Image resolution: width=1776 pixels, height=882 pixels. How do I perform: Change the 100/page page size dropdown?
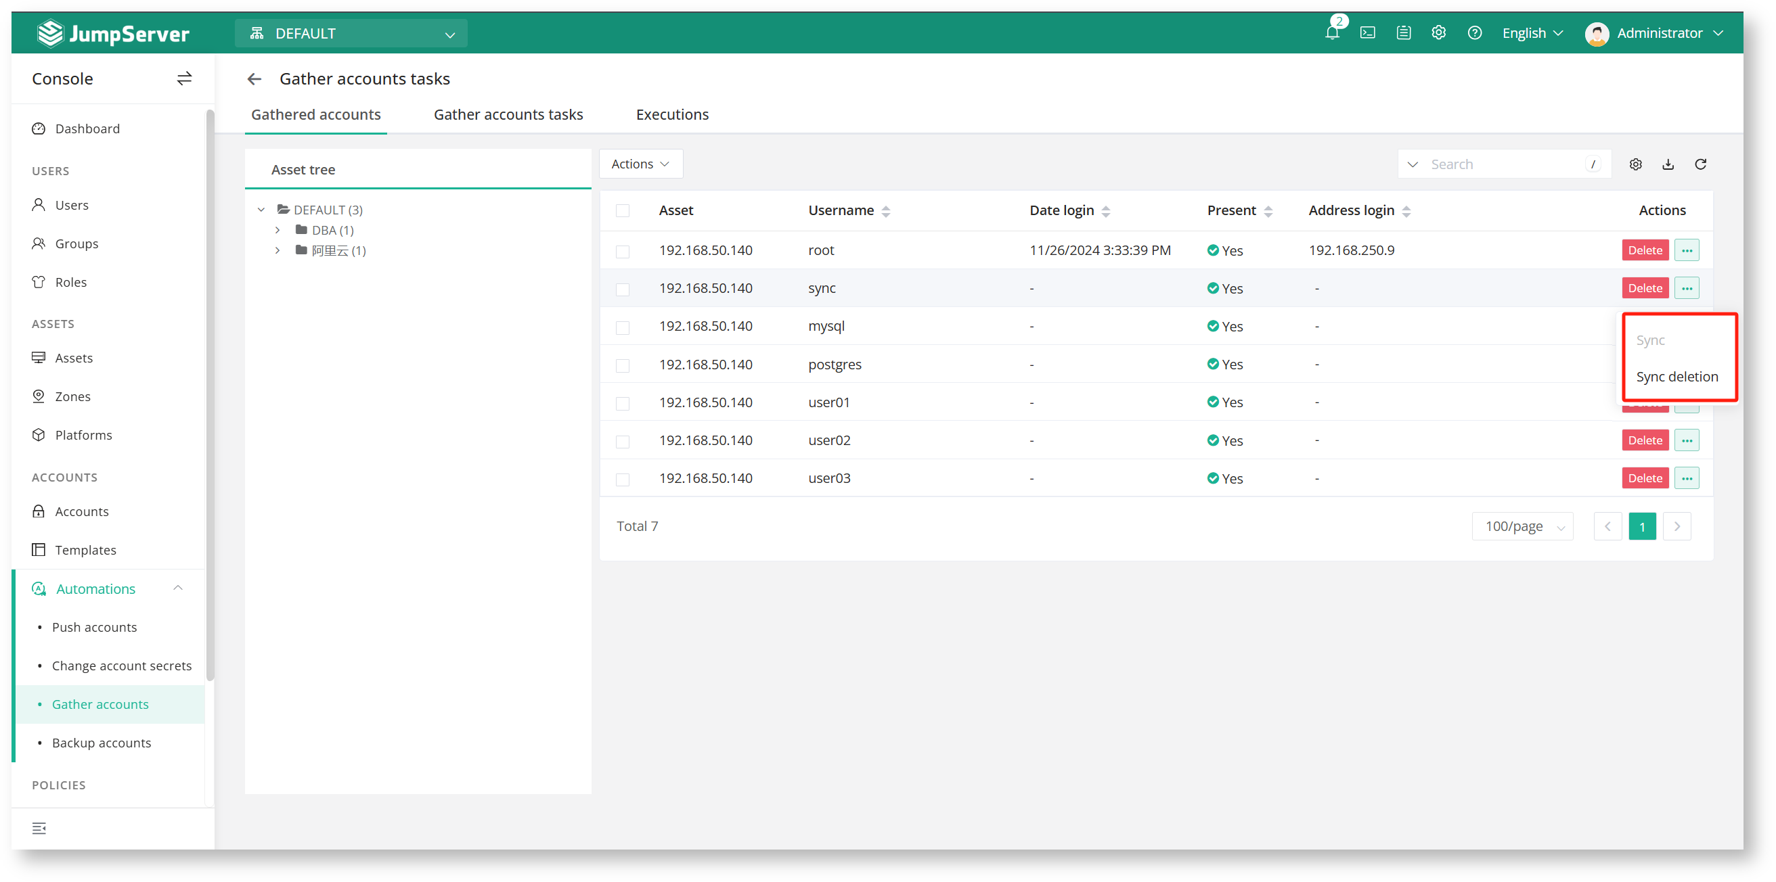(x=1522, y=526)
